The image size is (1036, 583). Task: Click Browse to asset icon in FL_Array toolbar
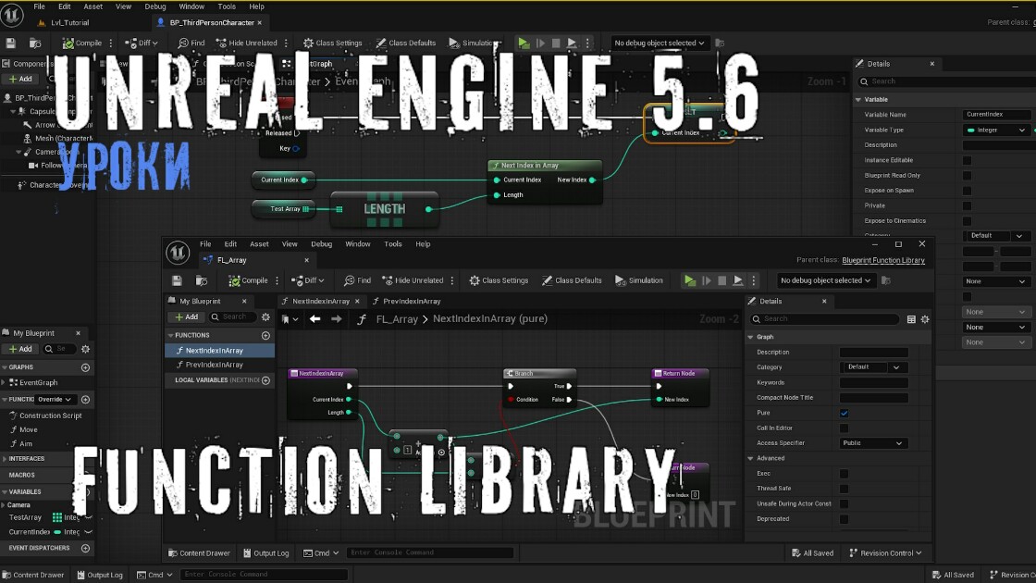(202, 280)
